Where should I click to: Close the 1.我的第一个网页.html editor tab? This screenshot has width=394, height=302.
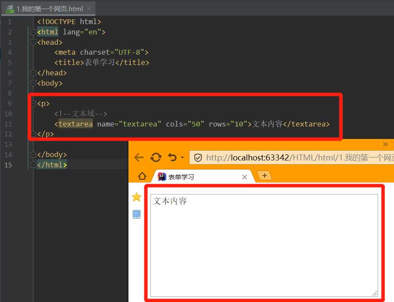[x=89, y=9]
